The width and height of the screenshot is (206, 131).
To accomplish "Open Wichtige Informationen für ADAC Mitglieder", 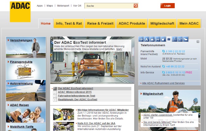I will 103,110.
